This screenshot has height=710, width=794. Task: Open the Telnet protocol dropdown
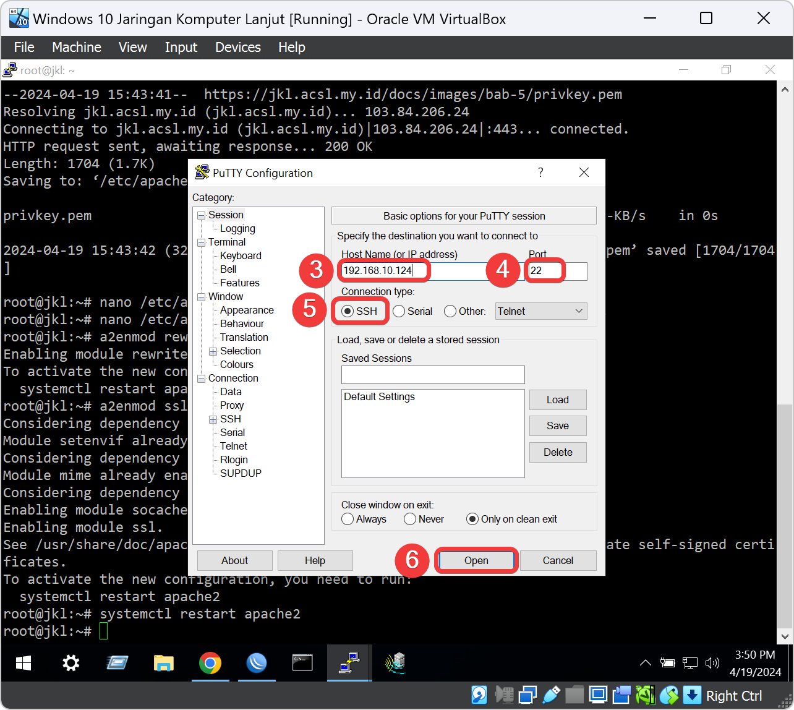click(x=542, y=311)
